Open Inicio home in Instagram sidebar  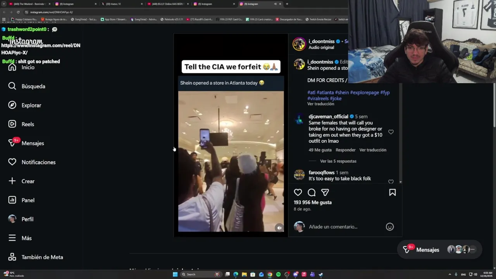(x=22, y=67)
